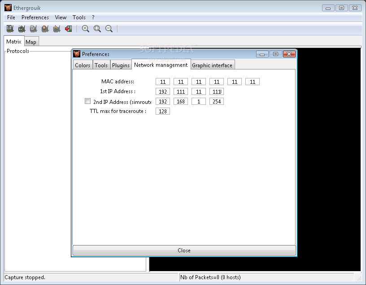Click the greyed-out fifth network card toolbar icon

coord(57,29)
